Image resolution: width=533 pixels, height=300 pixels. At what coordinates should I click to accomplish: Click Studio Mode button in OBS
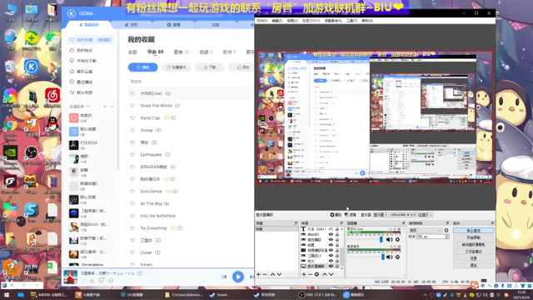[474, 252]
